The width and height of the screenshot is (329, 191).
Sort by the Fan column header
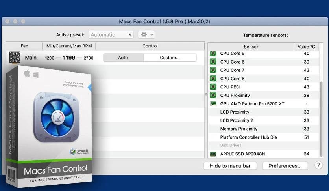coord(24,46)
